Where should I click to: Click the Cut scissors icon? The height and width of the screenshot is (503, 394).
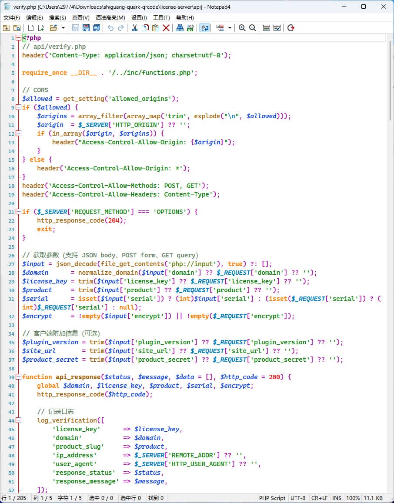[135, 28]
